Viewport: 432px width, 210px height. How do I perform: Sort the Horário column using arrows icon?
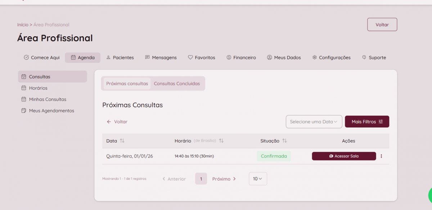point(221,141)
